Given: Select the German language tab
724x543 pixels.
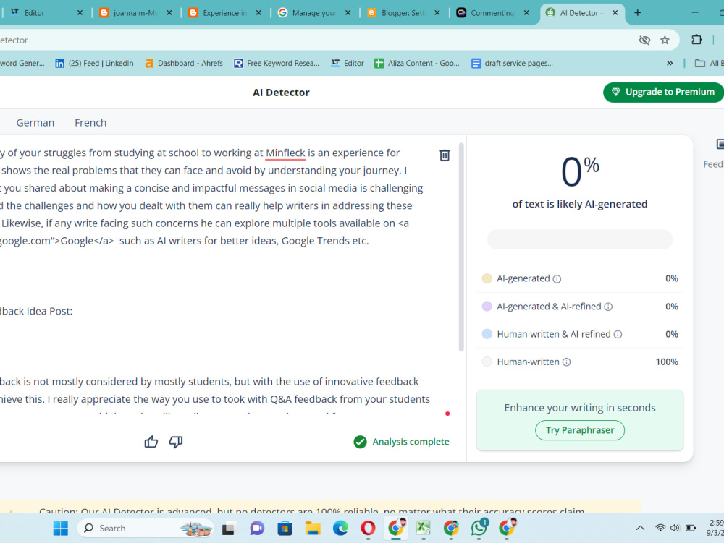Looking at the screenshot, I should coord(35,123).
